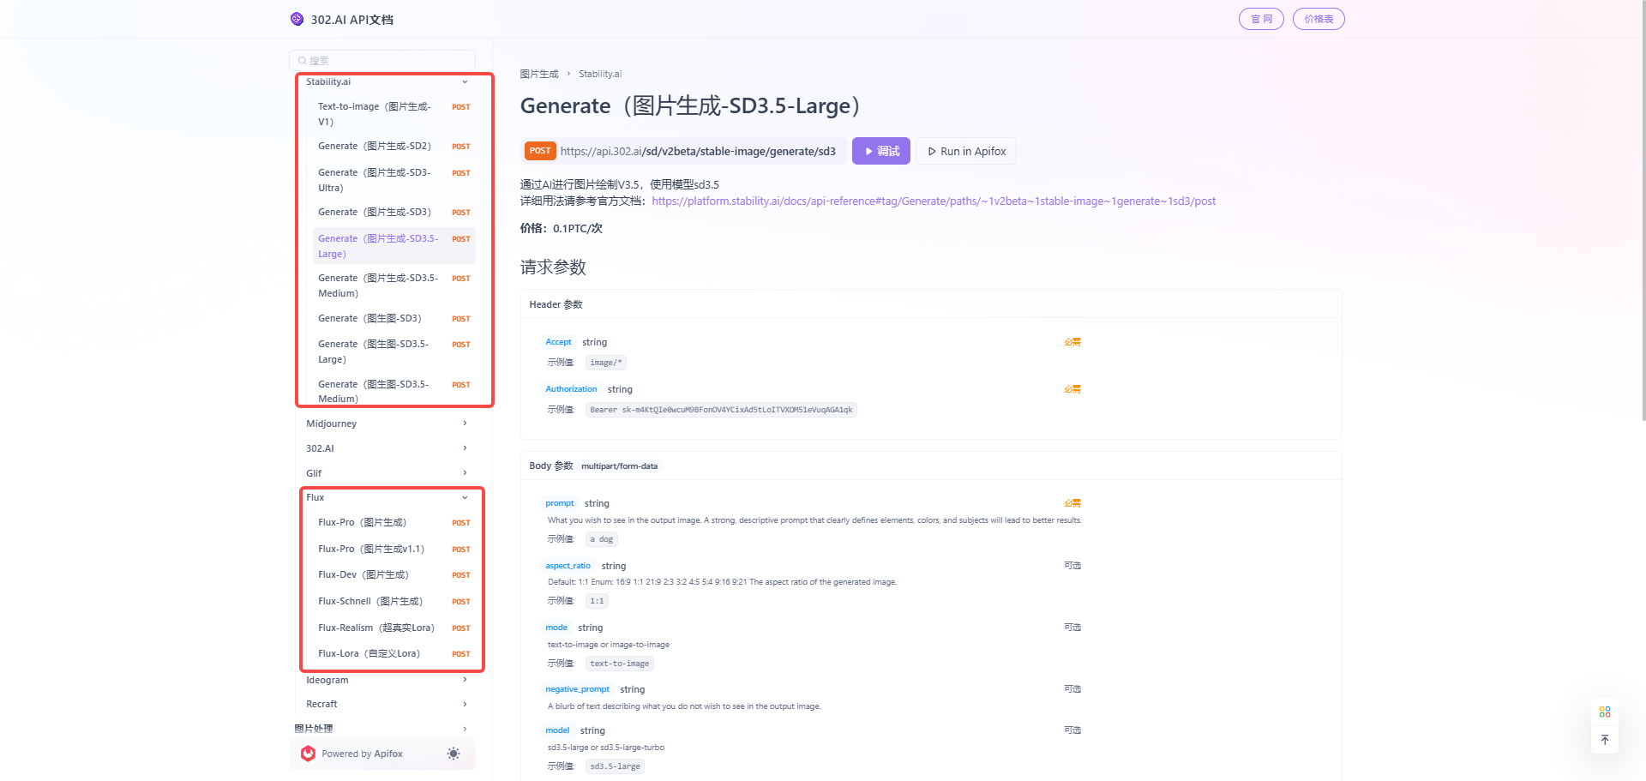
Task: Click the text-to-image example value
Action: pyautogui.click(x=620, y=664)
